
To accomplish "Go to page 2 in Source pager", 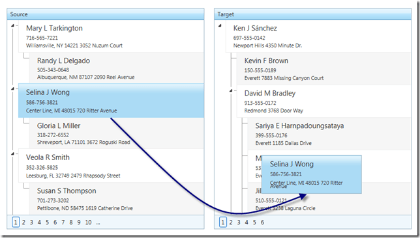I will (x=23, y=222).
